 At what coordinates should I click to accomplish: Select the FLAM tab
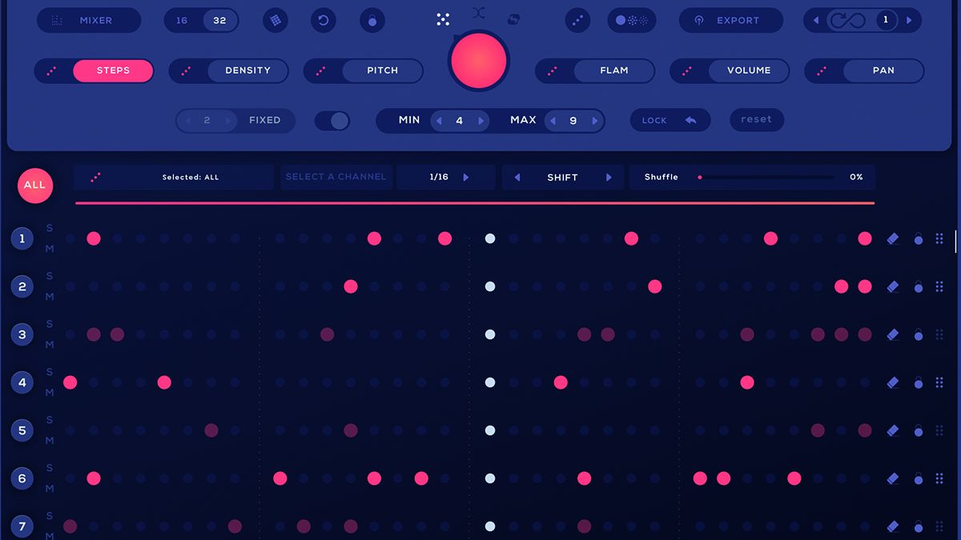pos(613,70)
